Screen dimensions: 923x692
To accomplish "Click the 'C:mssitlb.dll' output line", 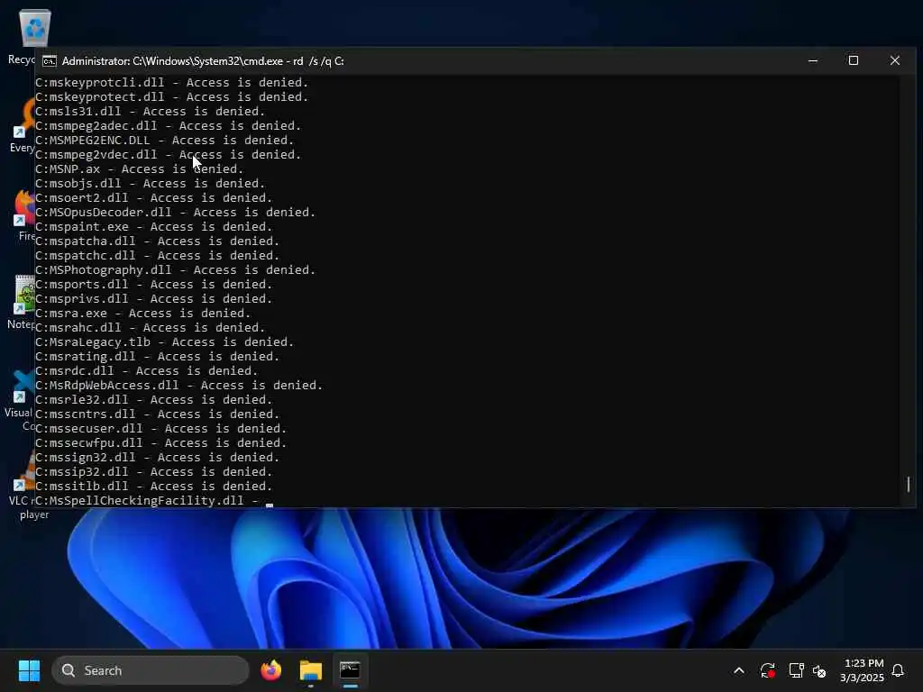I will 153,486.
